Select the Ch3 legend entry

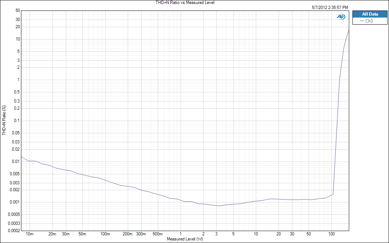coord(370,21)
